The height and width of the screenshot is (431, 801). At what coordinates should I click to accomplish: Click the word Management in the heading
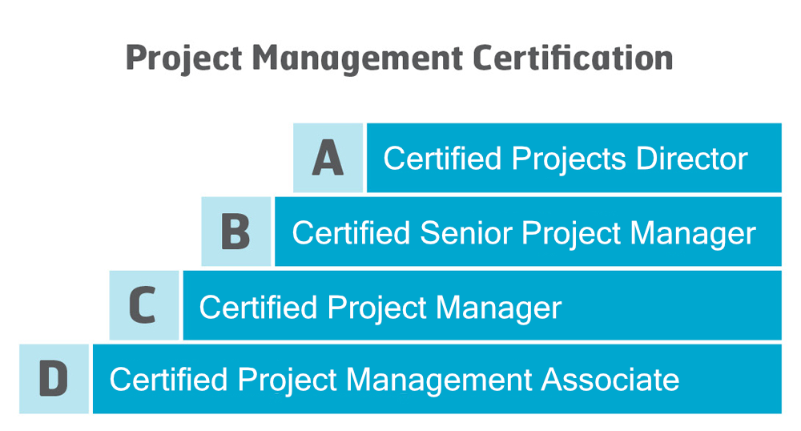click(x=357, y=60)
